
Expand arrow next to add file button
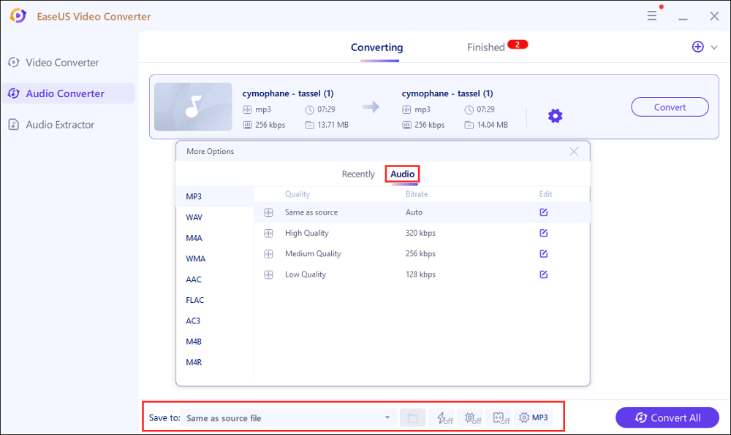[714, 47]
